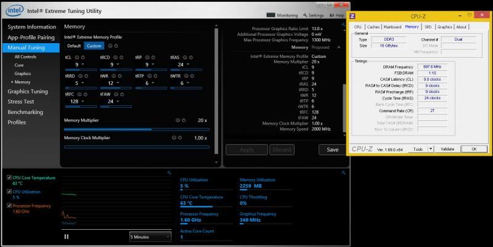The image size is (493, 247).
Task: Select Default memory profile
Action: click(x=74, y=46)
